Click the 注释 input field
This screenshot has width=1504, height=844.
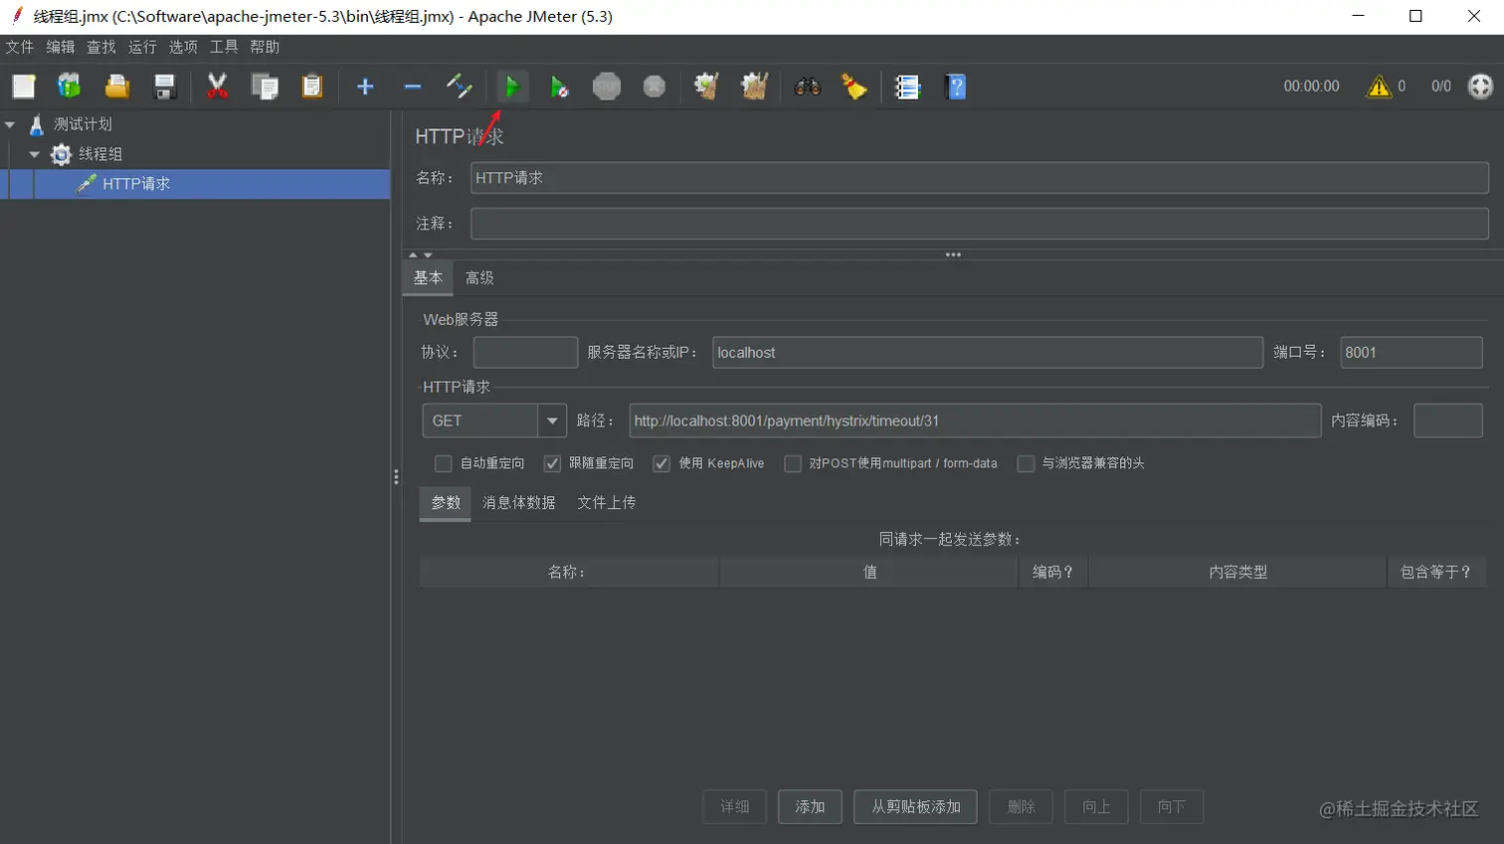(979, 224)
